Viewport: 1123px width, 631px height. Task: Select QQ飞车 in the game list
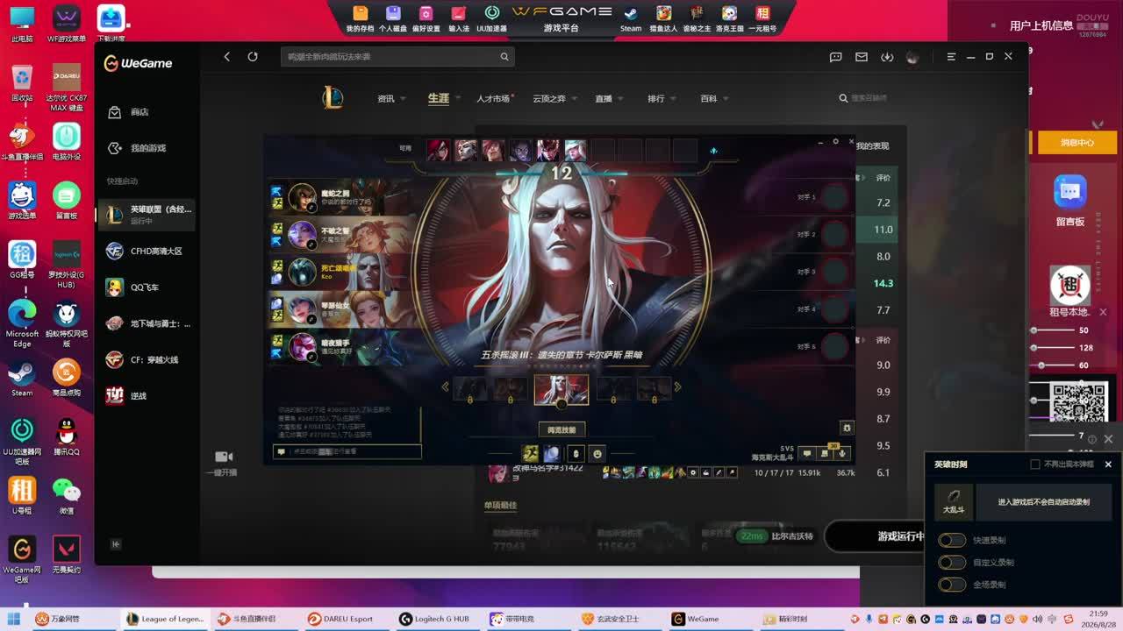(146, 287)
